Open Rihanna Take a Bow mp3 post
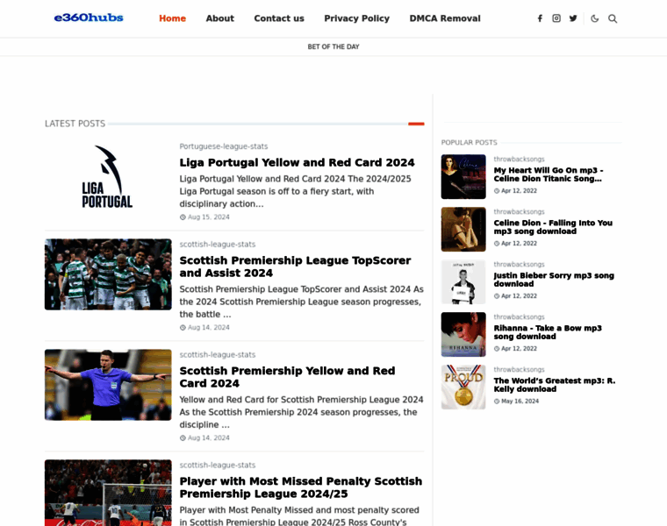 548,332
